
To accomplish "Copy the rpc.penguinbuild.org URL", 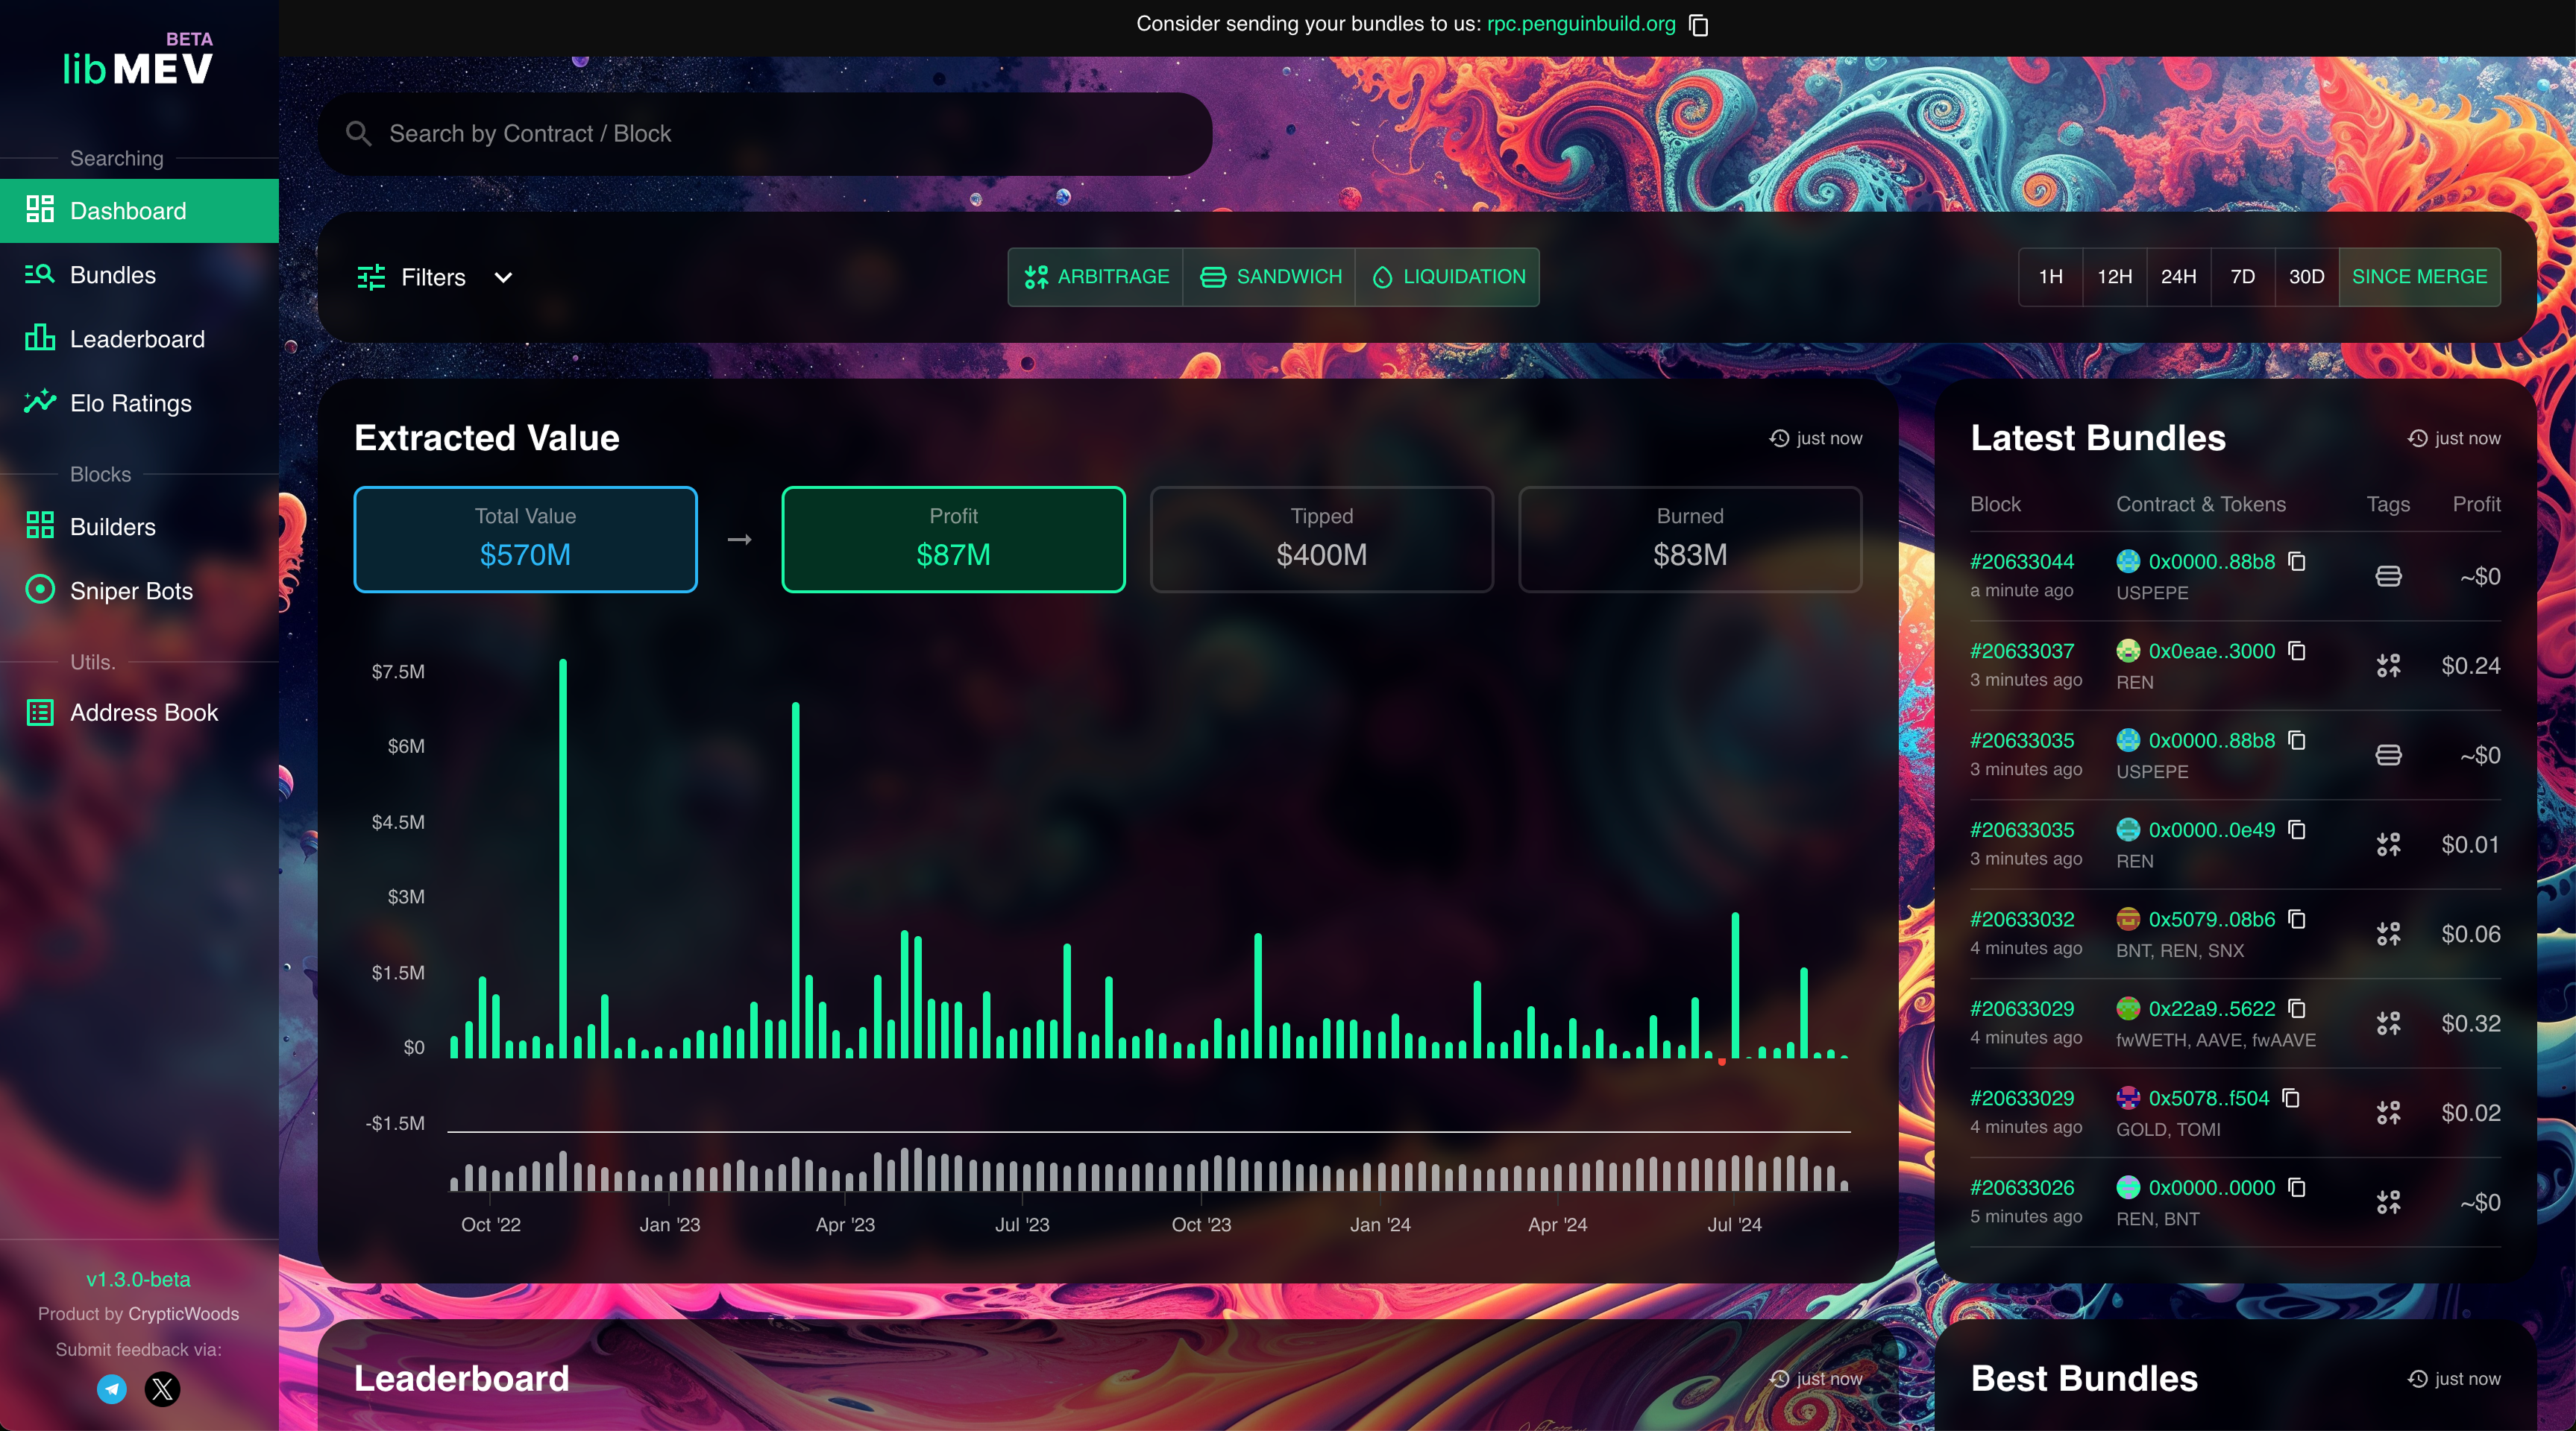I will 1699,25.
